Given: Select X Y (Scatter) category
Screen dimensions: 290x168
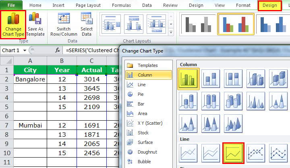Looking at the screenshot, I should pyautogui.click(x=149, y=123).
